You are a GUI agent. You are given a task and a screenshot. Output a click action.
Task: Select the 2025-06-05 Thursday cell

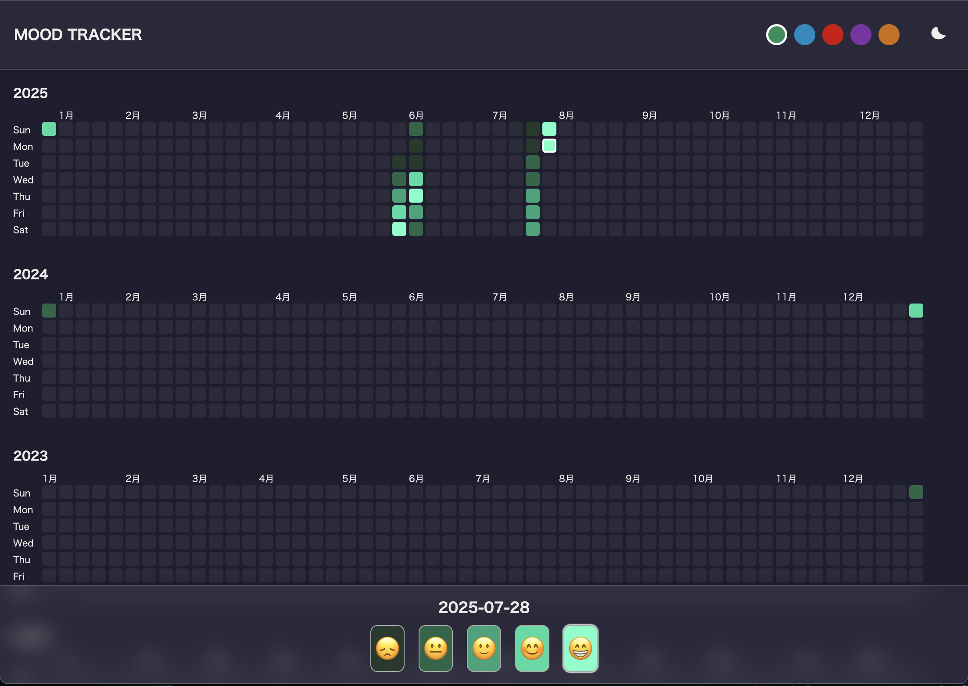pyautogui.click(x=416, y=196)
